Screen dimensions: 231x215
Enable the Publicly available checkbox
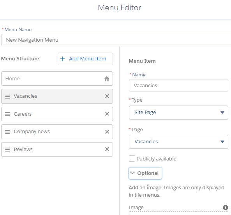coord(132,159)
